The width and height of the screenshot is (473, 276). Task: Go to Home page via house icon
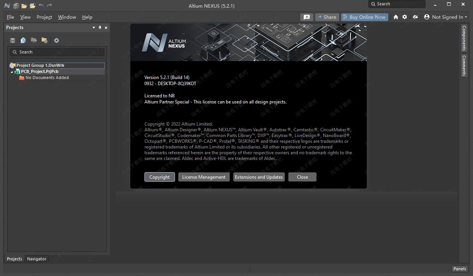[396, 17]
